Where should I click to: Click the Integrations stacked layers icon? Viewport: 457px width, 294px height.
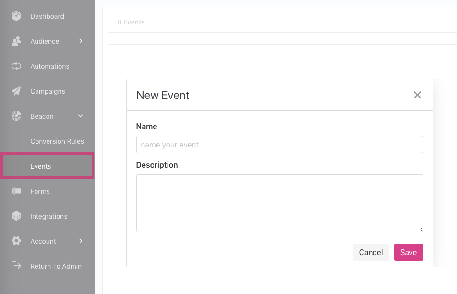pos(16,216)
